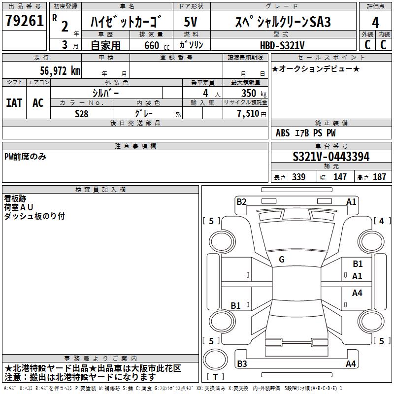Click the door type value 5V

(191, 22)
